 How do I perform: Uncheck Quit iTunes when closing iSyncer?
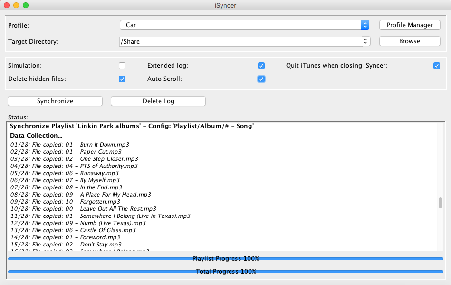(x=437, y=66)
